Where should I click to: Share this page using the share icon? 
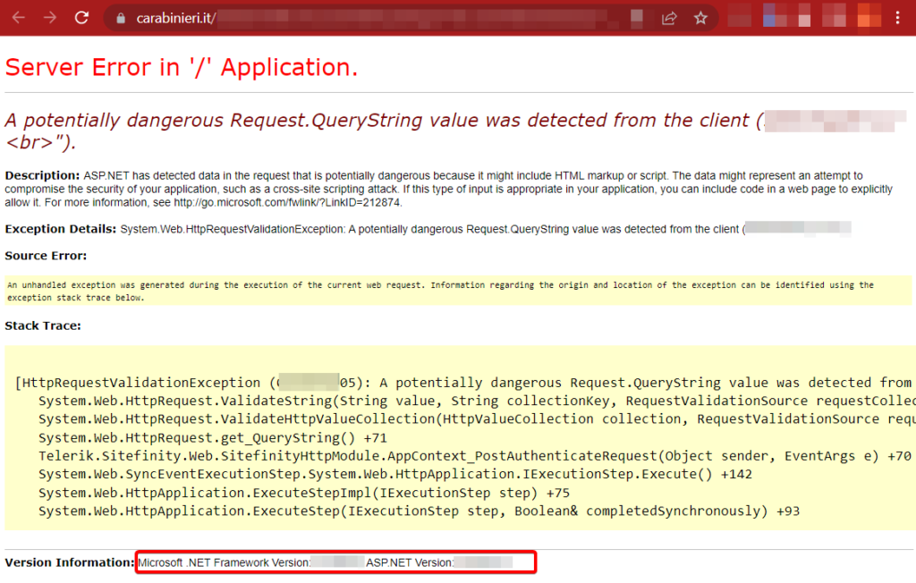pos(669,18)
